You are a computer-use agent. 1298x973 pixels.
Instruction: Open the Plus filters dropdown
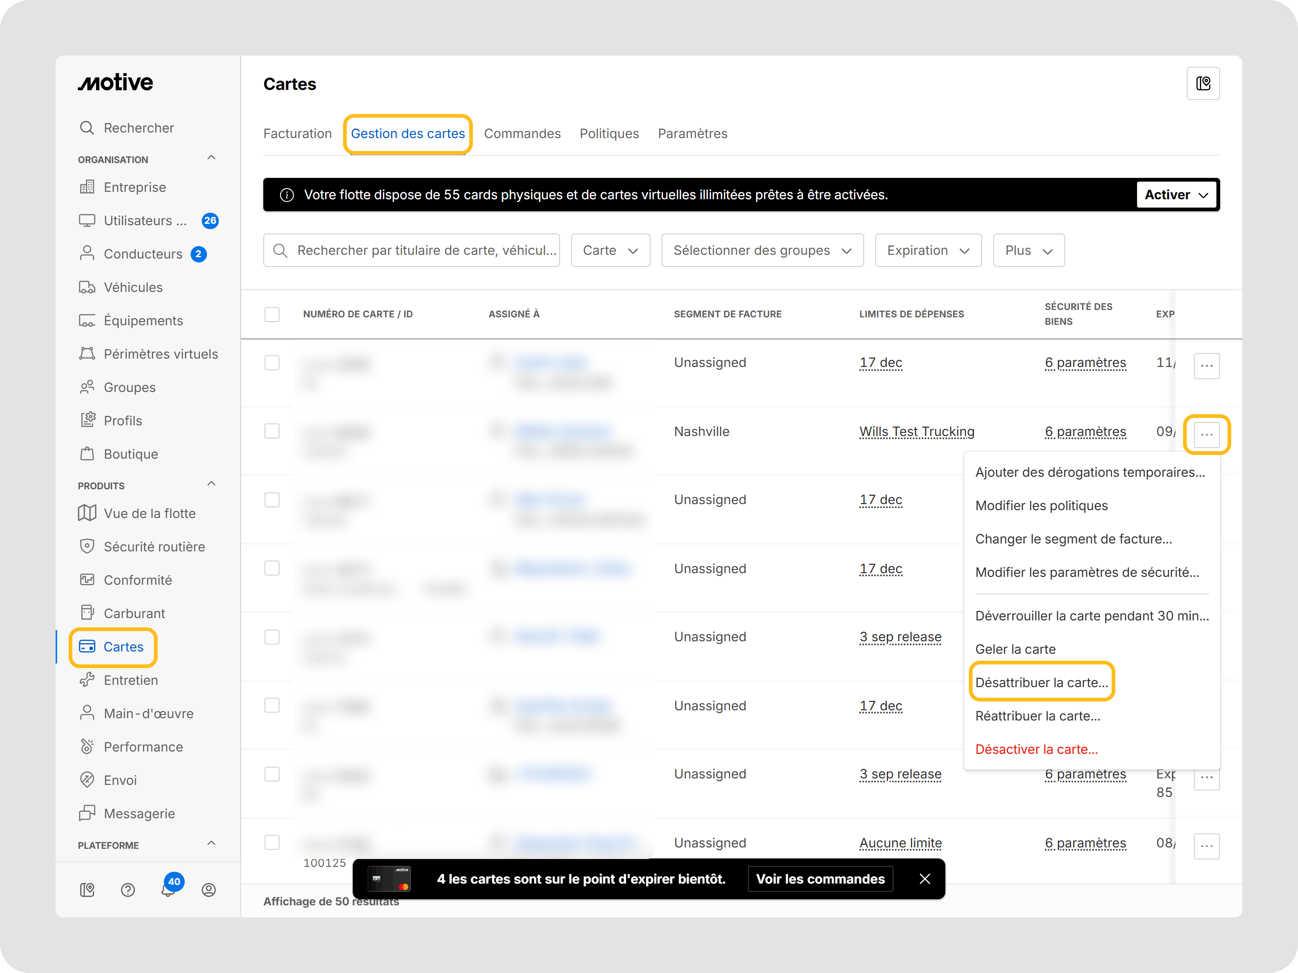tap(1028, 251)
